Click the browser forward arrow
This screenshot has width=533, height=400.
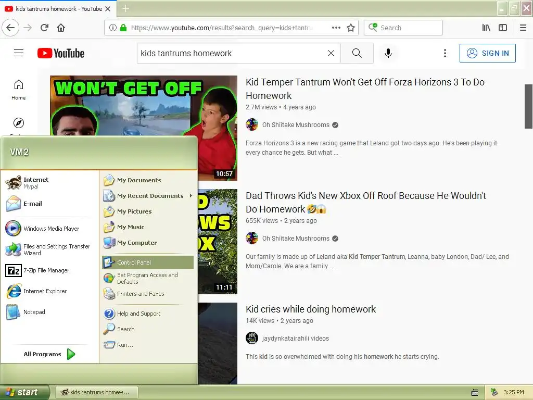tap(28, 28)
